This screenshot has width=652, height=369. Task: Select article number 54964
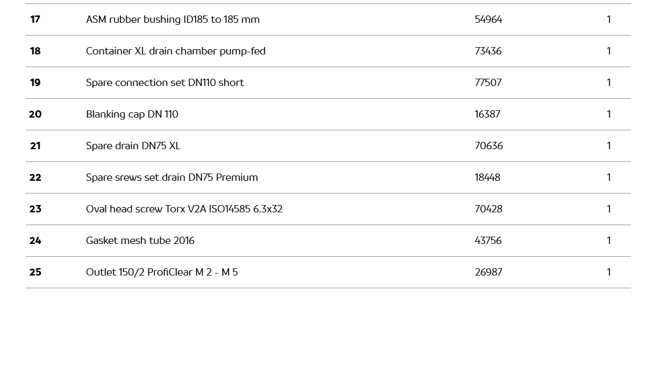488,19
